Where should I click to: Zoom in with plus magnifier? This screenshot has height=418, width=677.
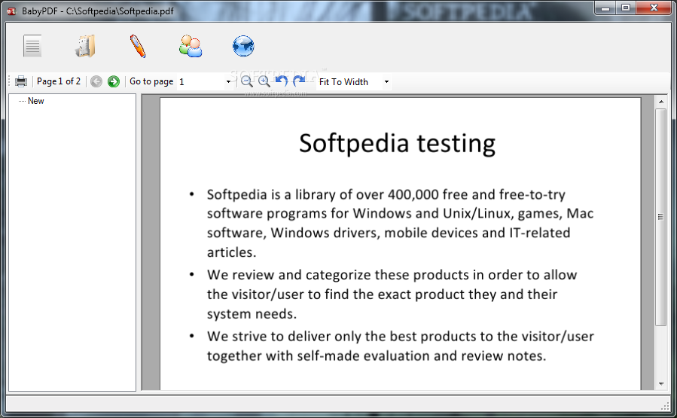click(x=264, y=81)
